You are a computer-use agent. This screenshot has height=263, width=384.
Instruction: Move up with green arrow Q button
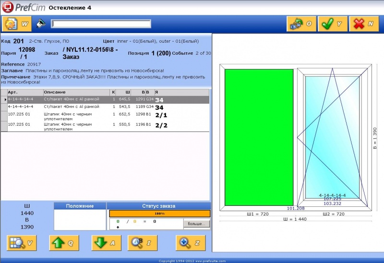tap(64, 243)
